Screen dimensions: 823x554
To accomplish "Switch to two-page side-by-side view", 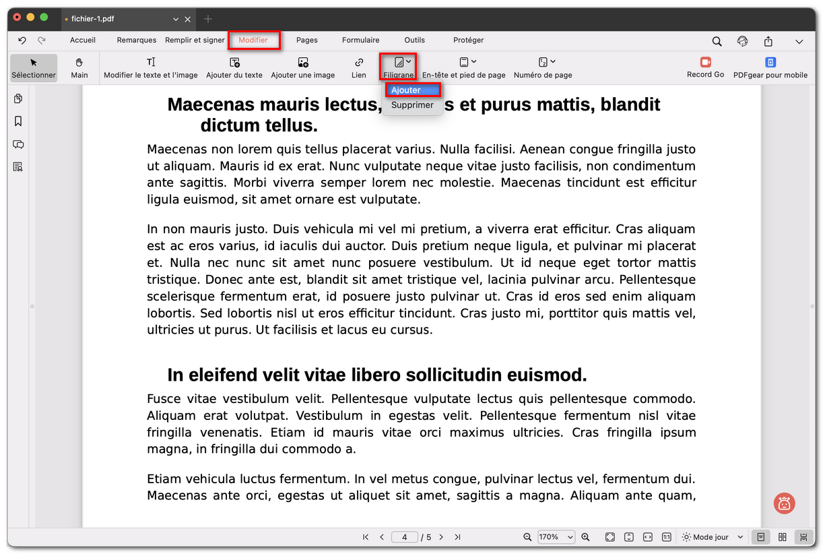I will point(782,537).
